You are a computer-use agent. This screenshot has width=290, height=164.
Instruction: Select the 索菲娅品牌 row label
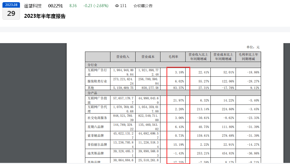[x=96, y=136]
